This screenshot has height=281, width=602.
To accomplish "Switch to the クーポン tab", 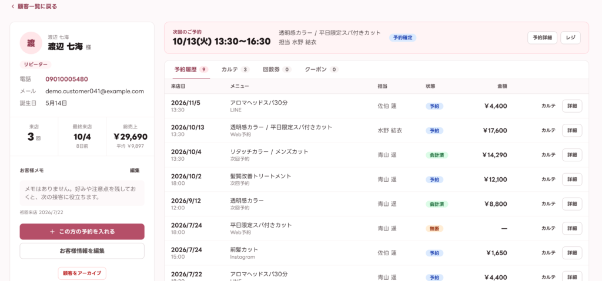I will click(322, 69).
